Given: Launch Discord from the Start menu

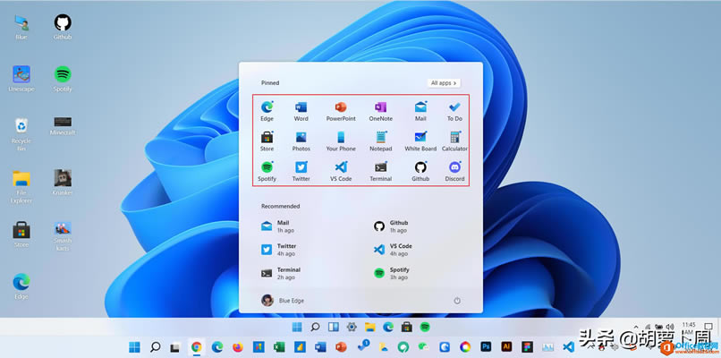Looking at the screenshot, I should (x=454, y=172).
